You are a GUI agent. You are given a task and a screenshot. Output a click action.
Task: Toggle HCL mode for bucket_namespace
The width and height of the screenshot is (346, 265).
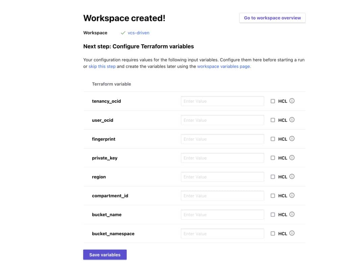coord(273,234)
